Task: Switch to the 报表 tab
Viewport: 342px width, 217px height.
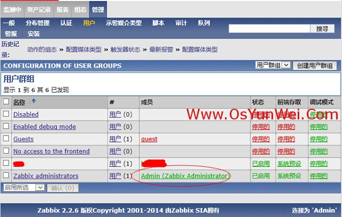Action: [x=63, y=10]
